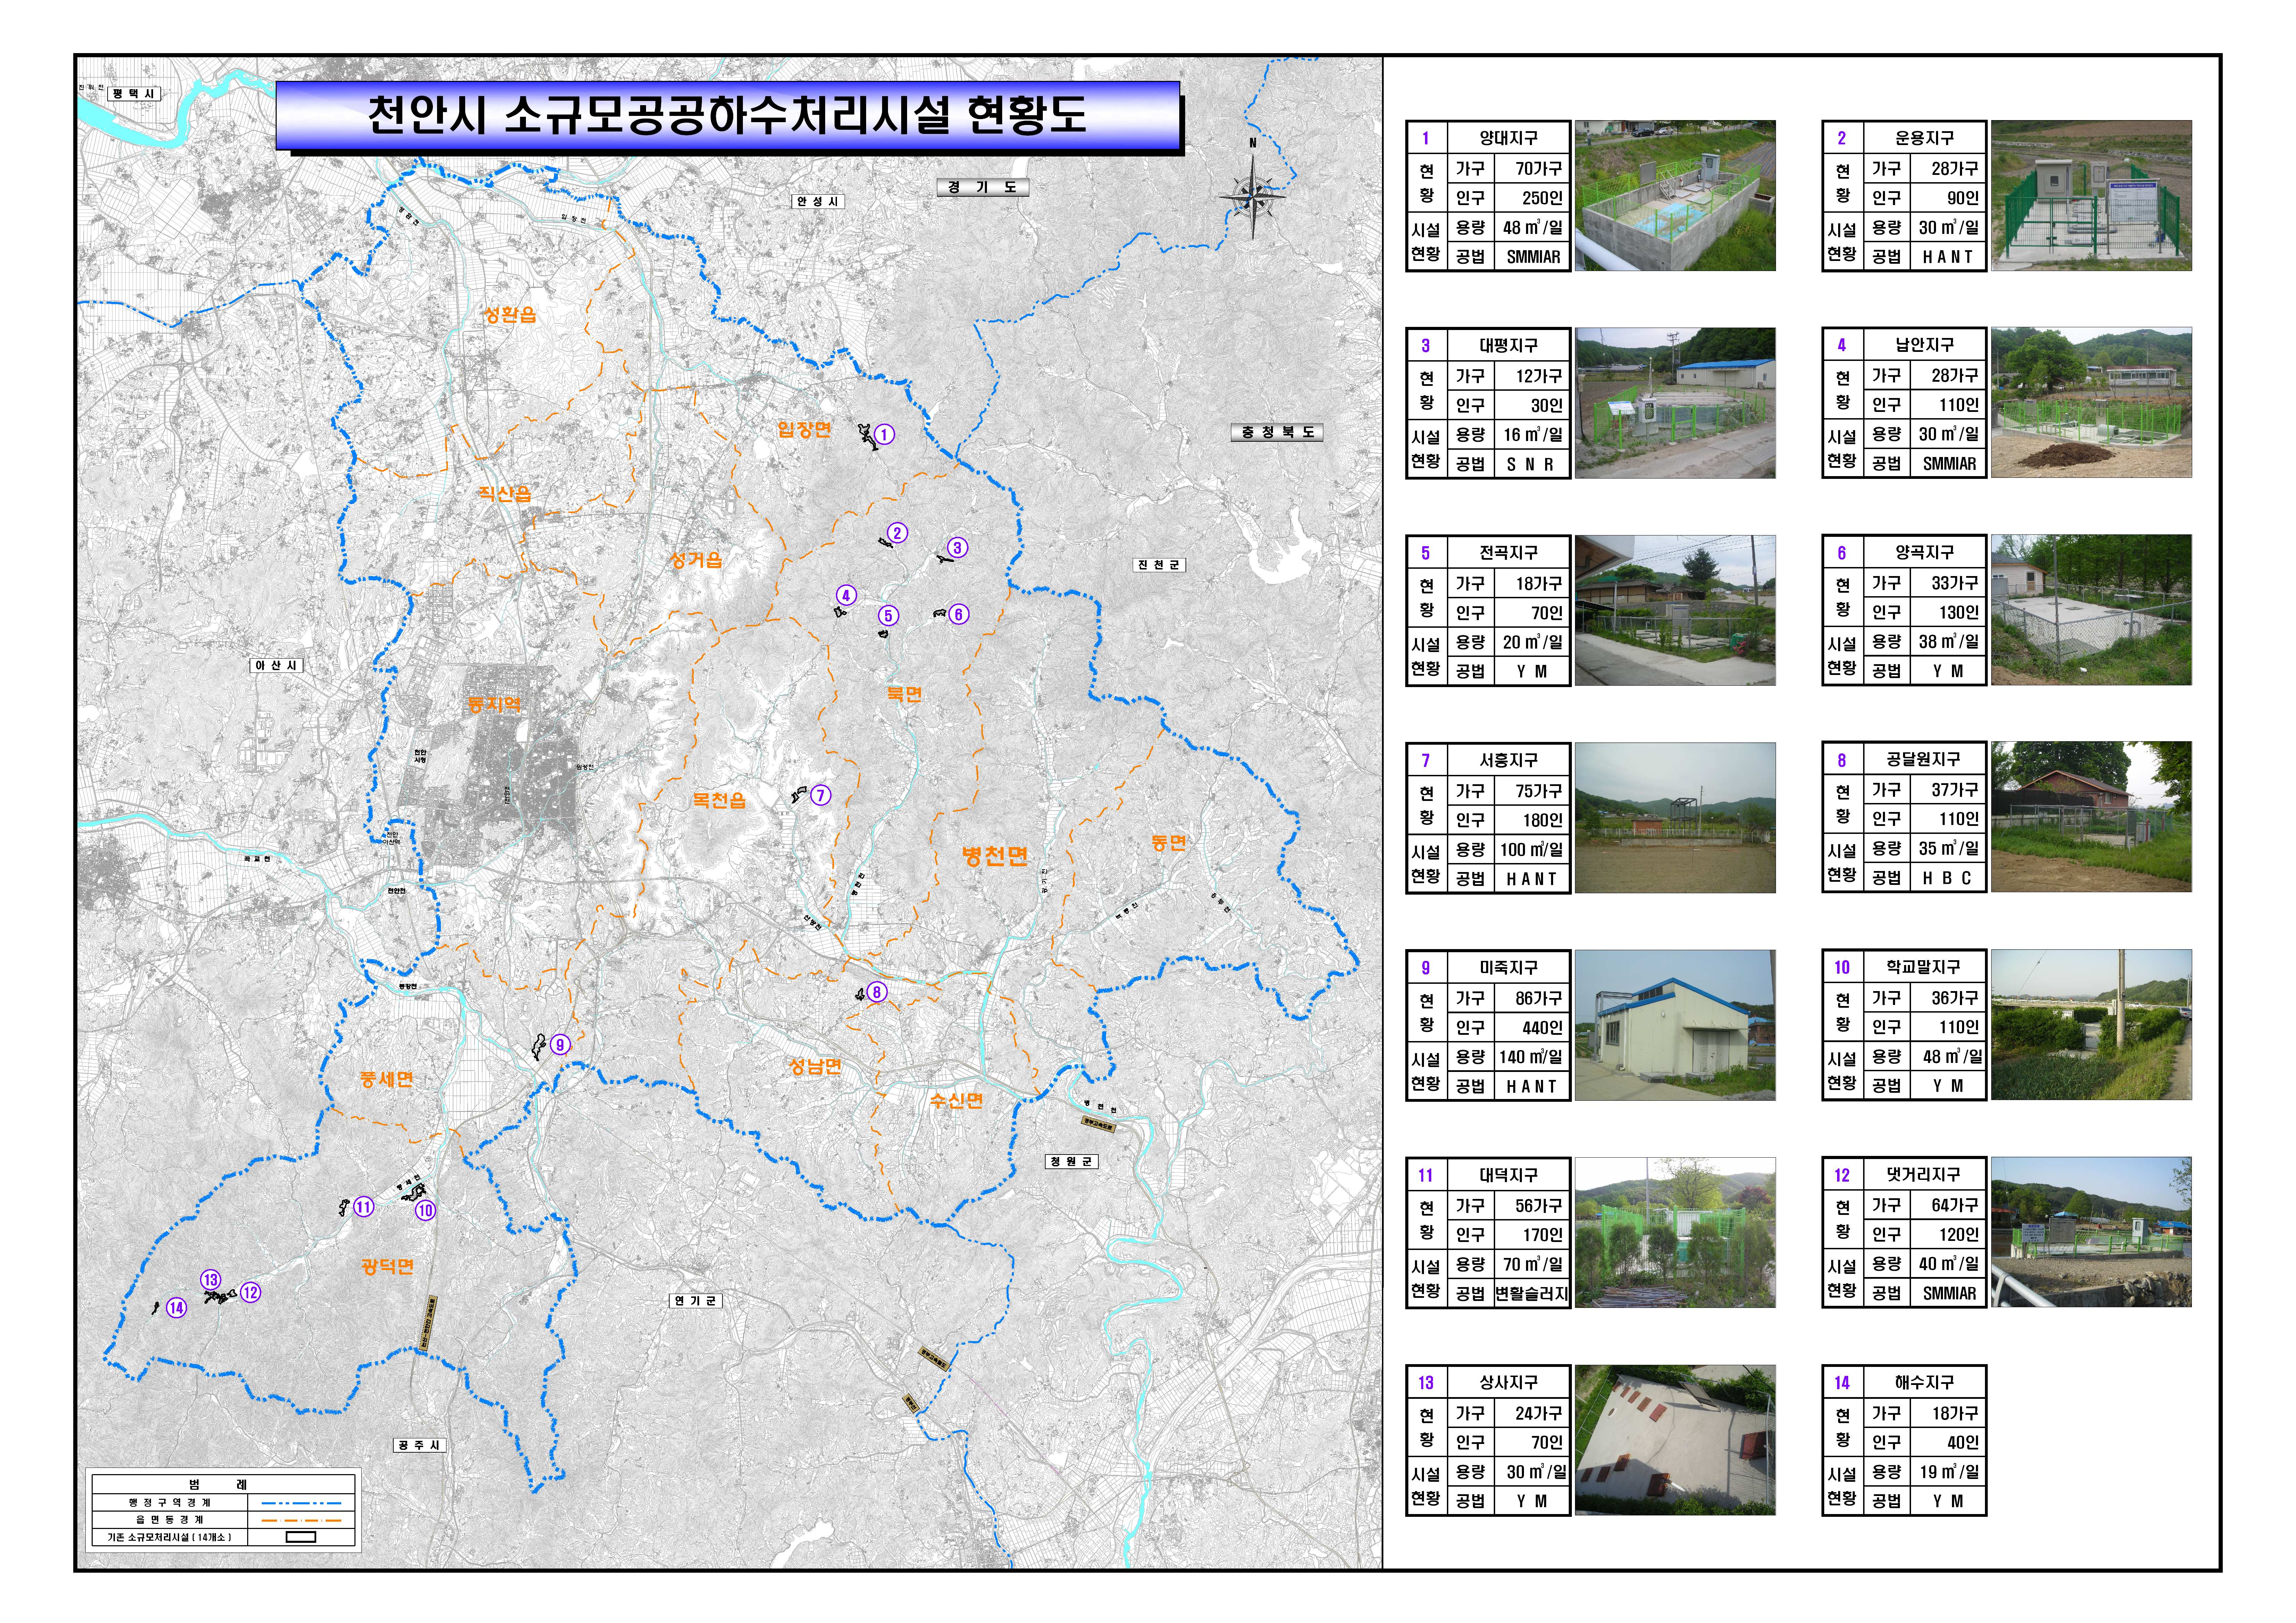Click the blue administrative boundary legend line
2296x1623 pixels.
[x=301, y=1502]
